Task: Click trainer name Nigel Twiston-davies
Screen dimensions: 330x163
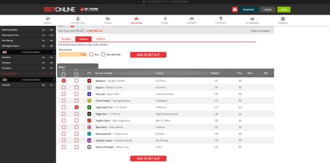Action: coord(167,114)
